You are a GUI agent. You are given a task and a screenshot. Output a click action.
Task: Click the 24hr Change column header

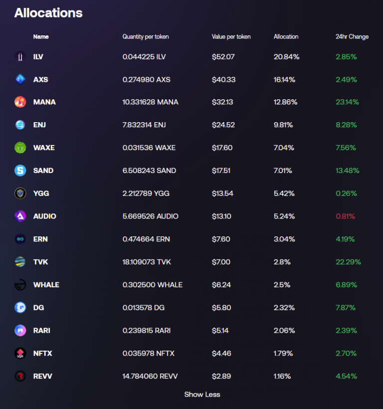click(352, 37)
